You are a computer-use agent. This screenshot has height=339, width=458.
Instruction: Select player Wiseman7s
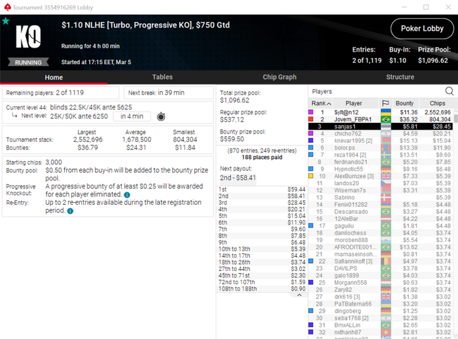click(381, 190)
